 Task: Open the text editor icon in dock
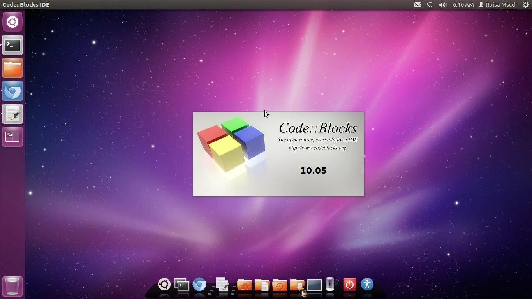[222, 284]
